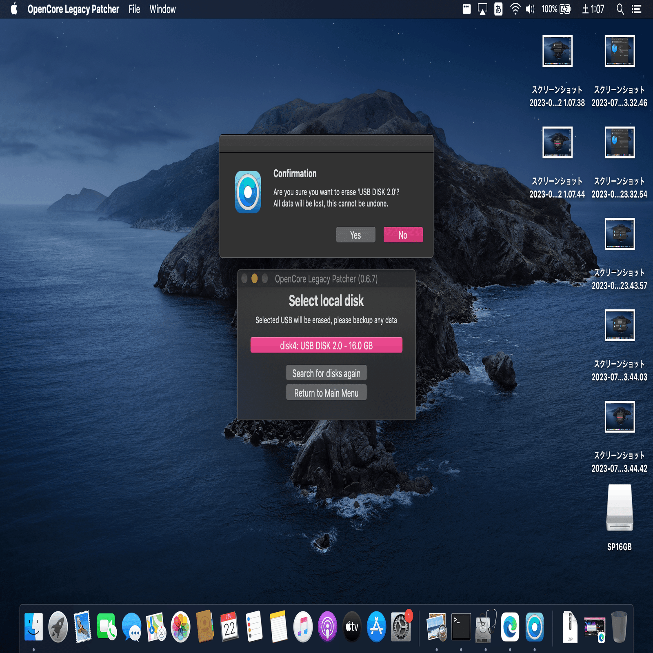Open Disk Utility from the Dock
The width and height of the screenshot is (653, 653).
click(486, 627)
